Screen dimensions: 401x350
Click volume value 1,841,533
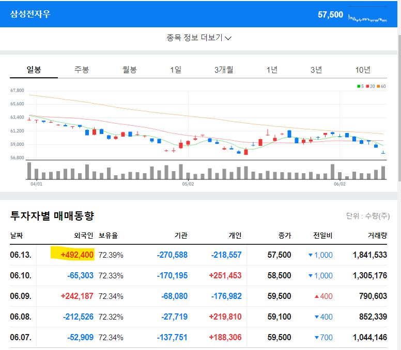click(370, 255)
